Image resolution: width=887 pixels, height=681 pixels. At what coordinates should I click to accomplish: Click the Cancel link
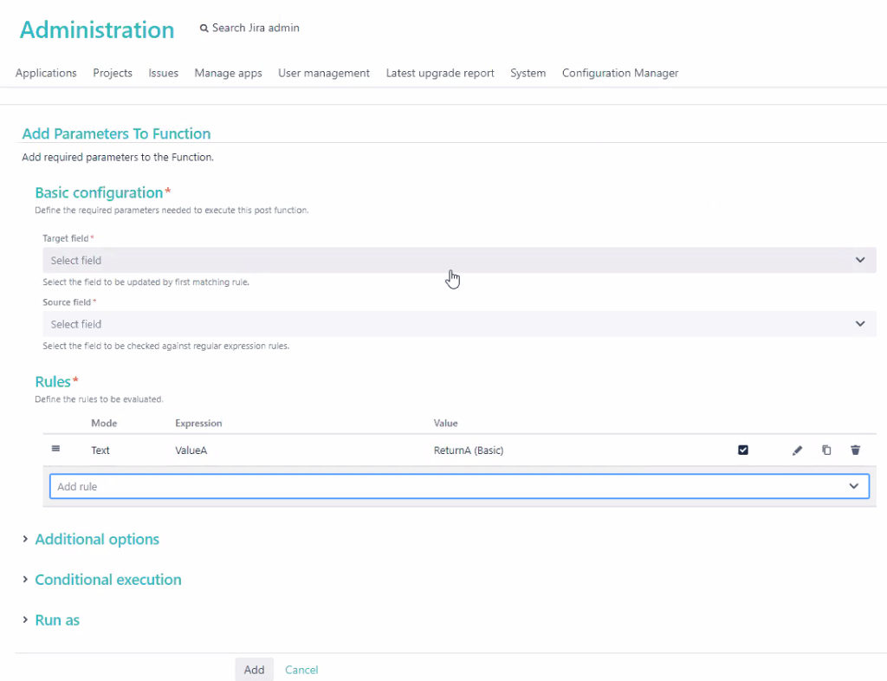[301, 670]
